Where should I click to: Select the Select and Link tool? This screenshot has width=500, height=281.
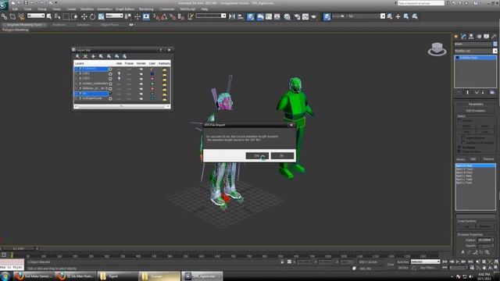click(x=4, y=16)
